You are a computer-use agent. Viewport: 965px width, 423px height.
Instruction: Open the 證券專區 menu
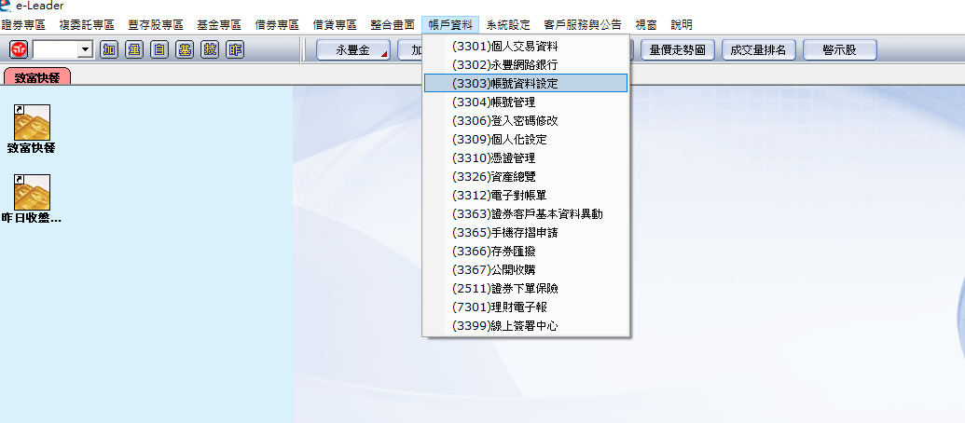(x=23, y=25)
